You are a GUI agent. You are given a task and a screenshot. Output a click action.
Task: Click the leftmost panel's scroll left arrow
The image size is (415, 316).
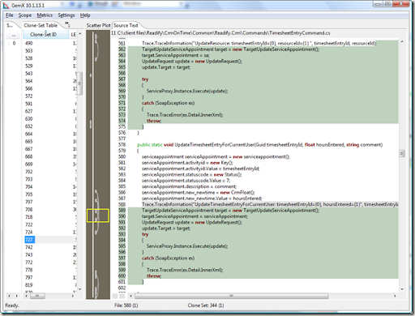10,297
